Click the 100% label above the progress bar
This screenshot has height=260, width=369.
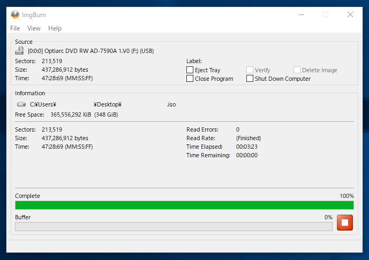(347, 196)
